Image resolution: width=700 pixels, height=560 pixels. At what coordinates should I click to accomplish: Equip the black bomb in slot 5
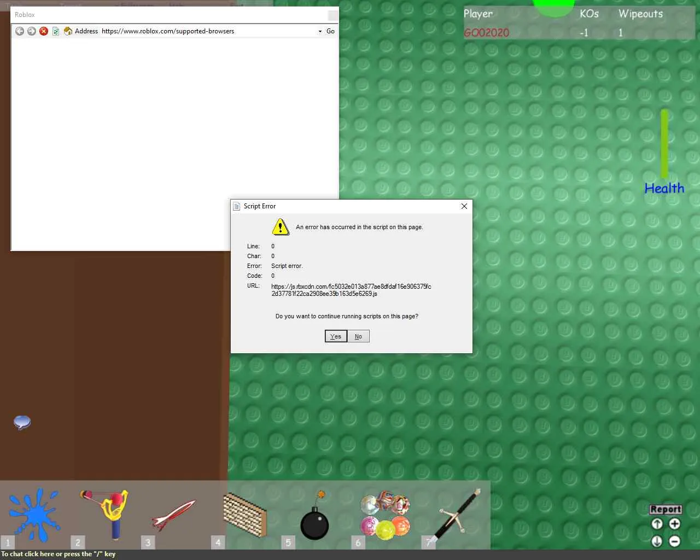click(x=315, y=515)
